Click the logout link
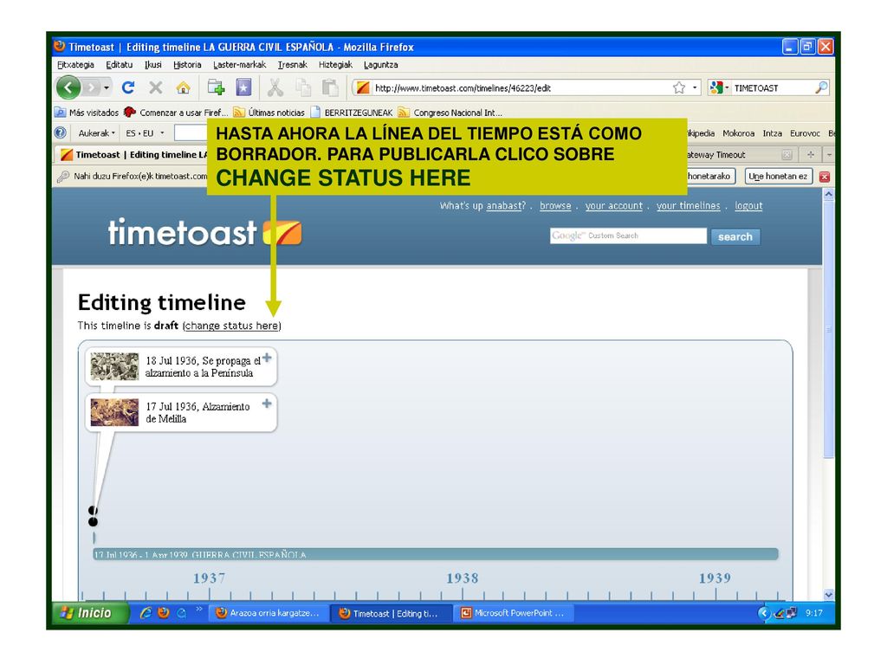The image size is (887, 665). click(x=748, y=206)
